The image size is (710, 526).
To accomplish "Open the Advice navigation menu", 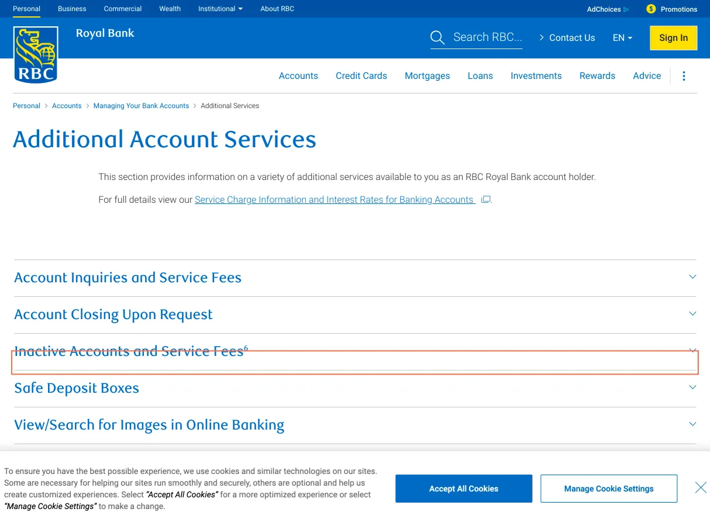I will 647,76.
